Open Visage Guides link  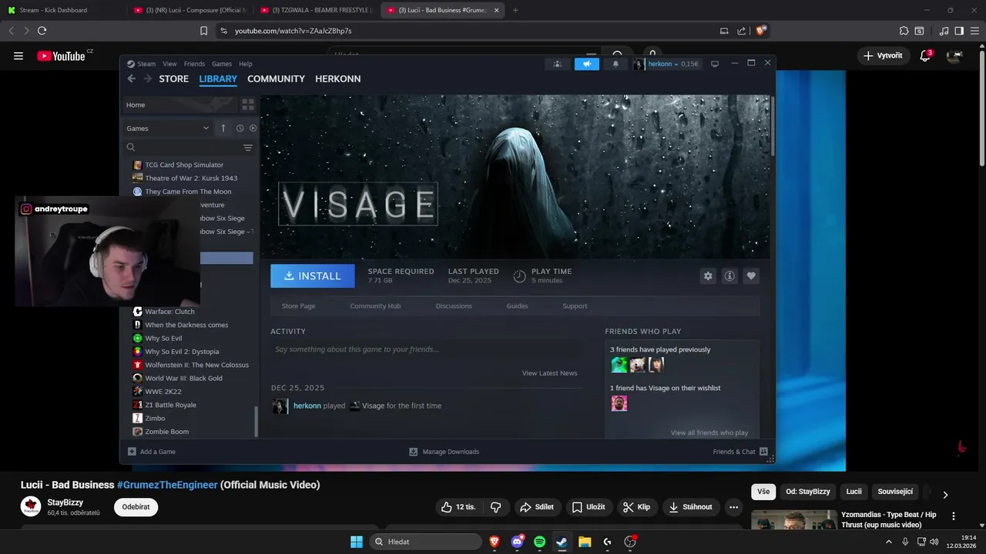[x=517, y=306]
